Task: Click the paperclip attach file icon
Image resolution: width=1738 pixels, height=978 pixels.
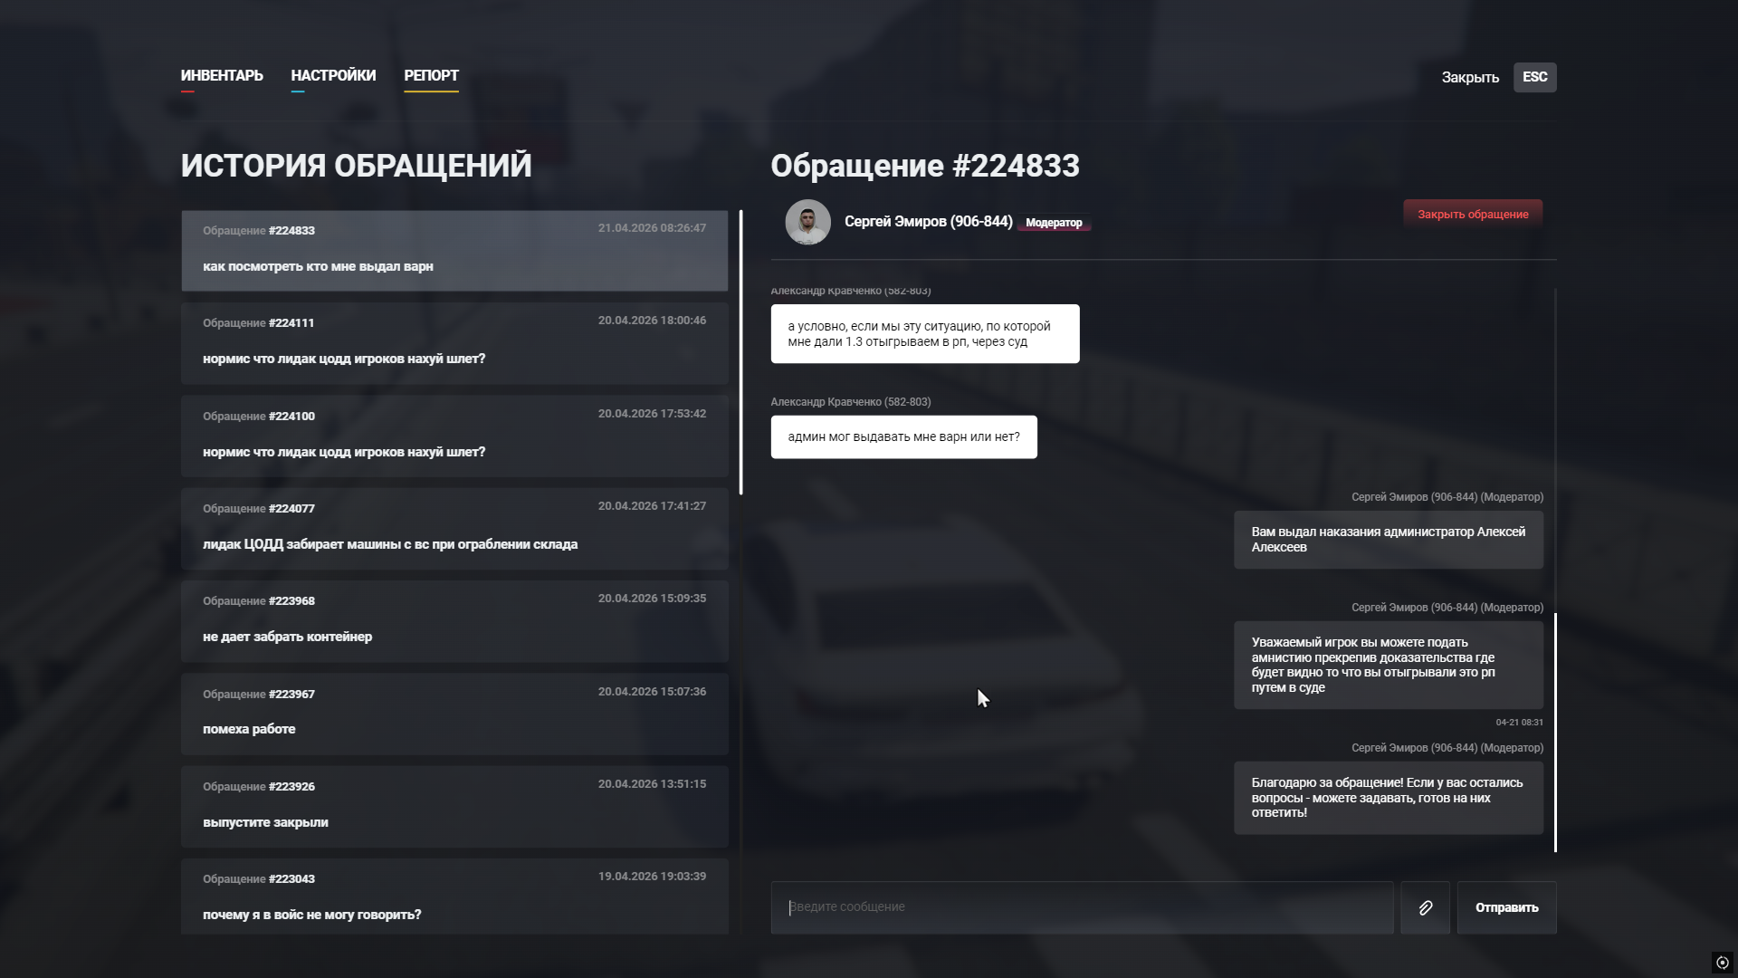Action: pyautogui.click(x=1425, y=907)
